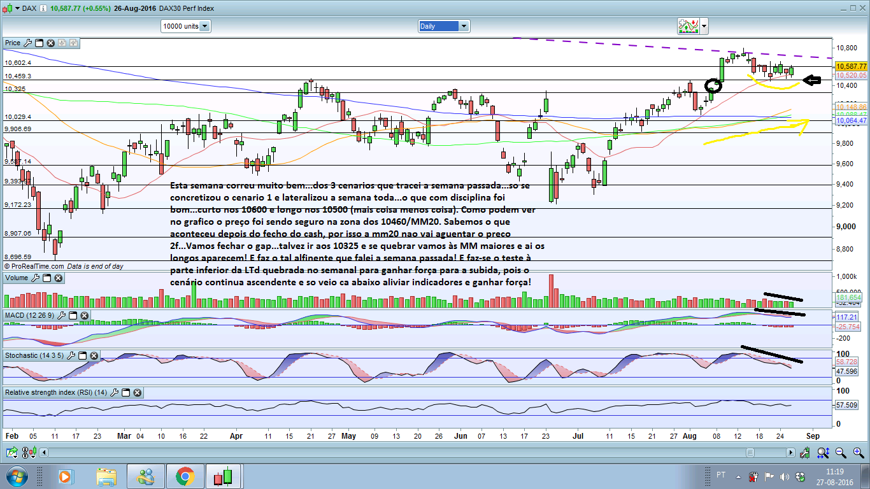
Task: Close the Price panel
Action: click(x=50, y=43)
